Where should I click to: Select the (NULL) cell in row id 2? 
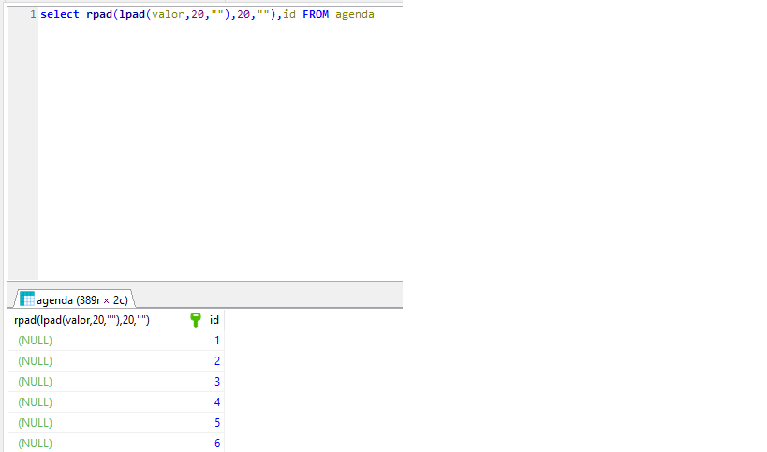[x=36, y=361]
